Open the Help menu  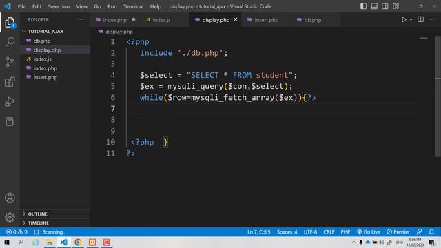pyautogui.click(x=156, y=6)
